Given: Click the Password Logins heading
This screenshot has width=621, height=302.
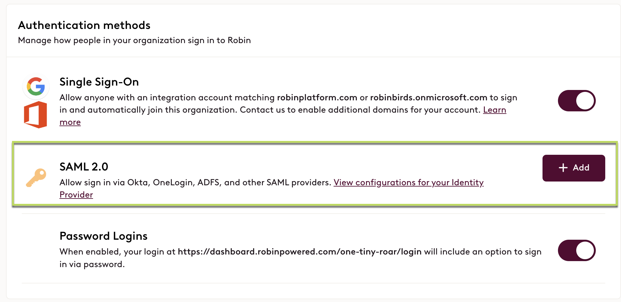Looking at the screenshot, I should click(x=103, y=236).
